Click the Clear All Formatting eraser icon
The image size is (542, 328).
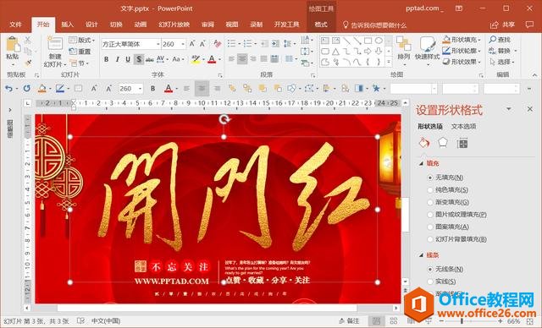click(x=218, y=44)
